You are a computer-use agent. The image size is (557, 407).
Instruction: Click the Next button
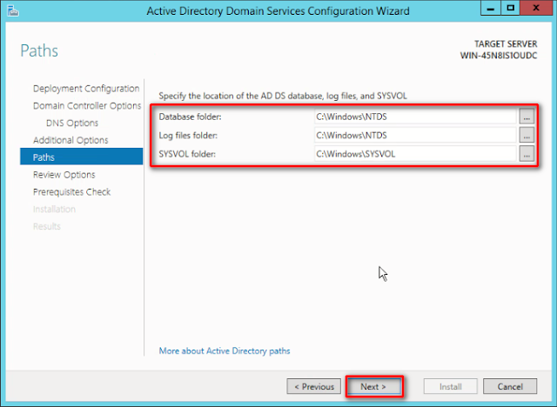click(373, 386)
